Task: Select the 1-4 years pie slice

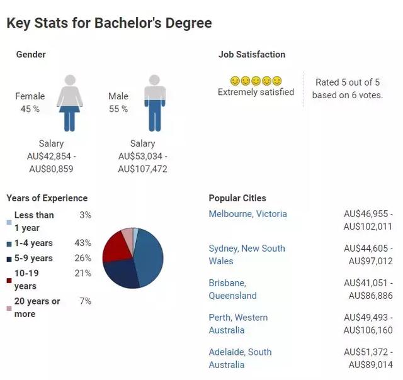Action: 149,257
